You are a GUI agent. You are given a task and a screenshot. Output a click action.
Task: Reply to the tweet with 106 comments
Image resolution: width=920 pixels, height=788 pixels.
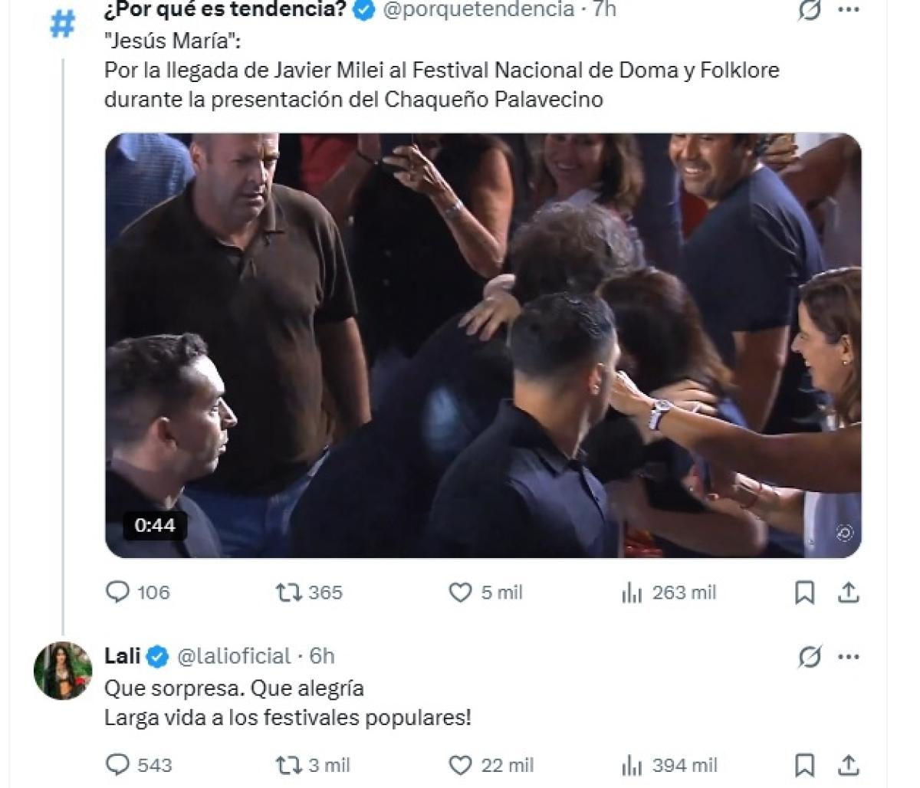tap(118, 593)
